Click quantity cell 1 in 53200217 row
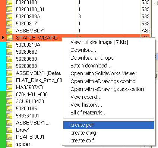The image size is (158, 148). click(x=89, y=23)
